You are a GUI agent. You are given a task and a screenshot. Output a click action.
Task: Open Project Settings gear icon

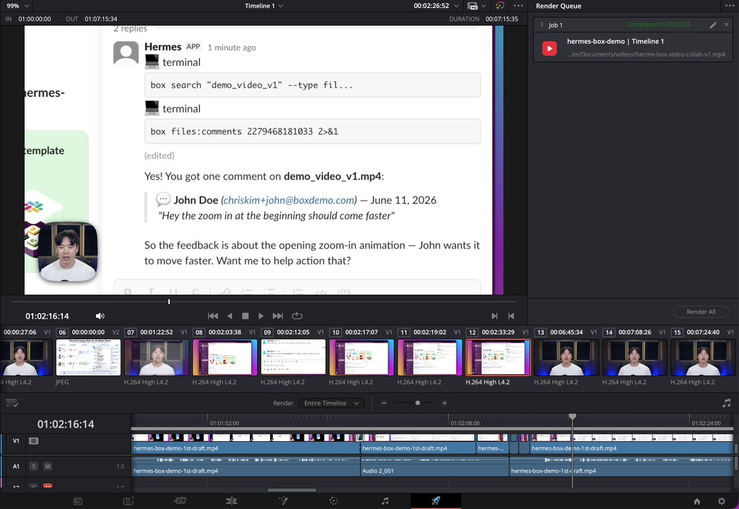click(722, 501)
